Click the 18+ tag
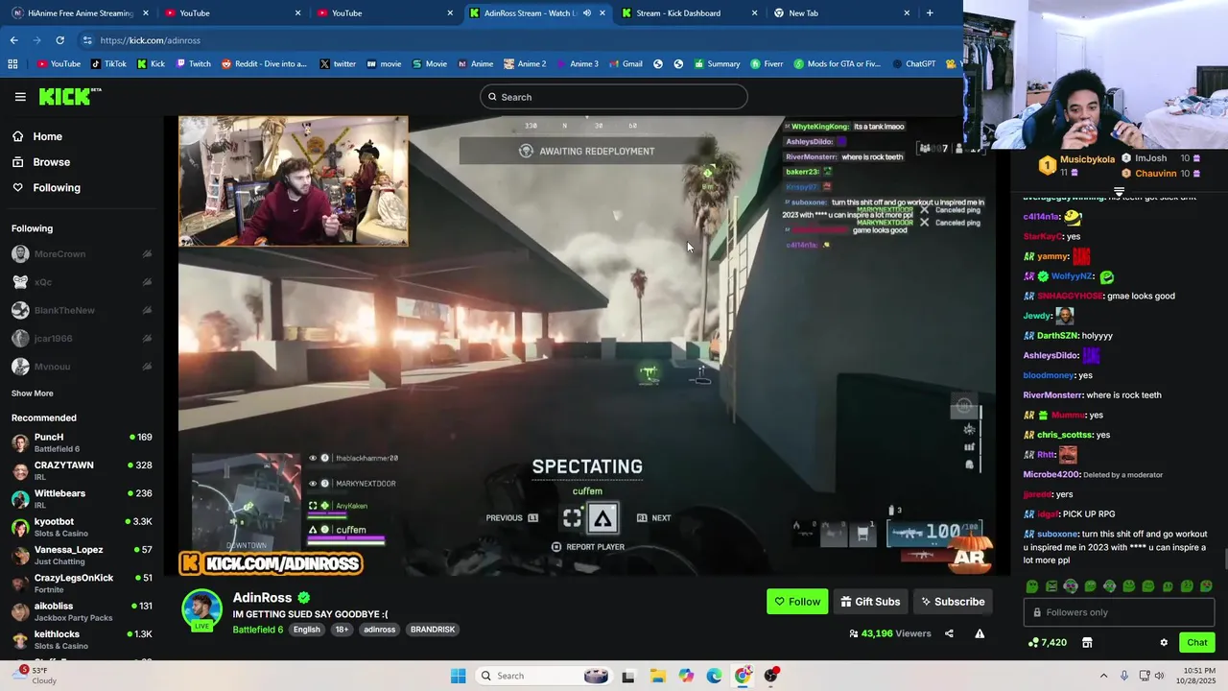The width and height of the screenshot is (1228, 691). 342,630
